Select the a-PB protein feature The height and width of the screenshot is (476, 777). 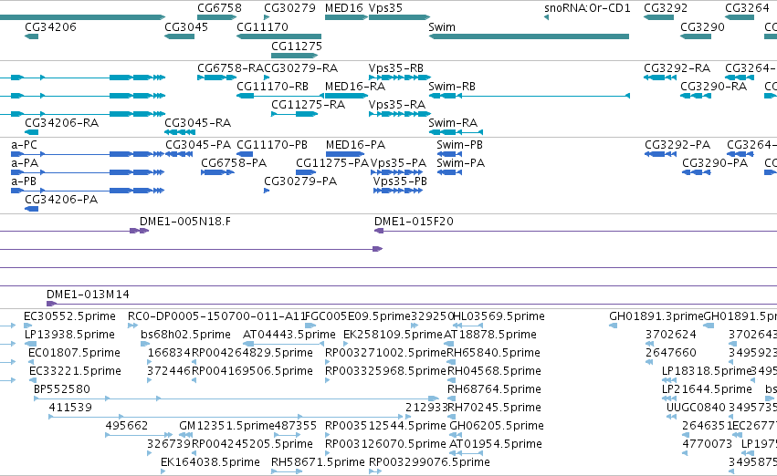point(88,191)
